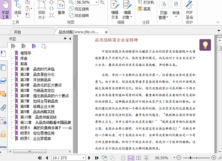Switch to continuous facing view mode

pyautogui.click(x=147, y=158)
